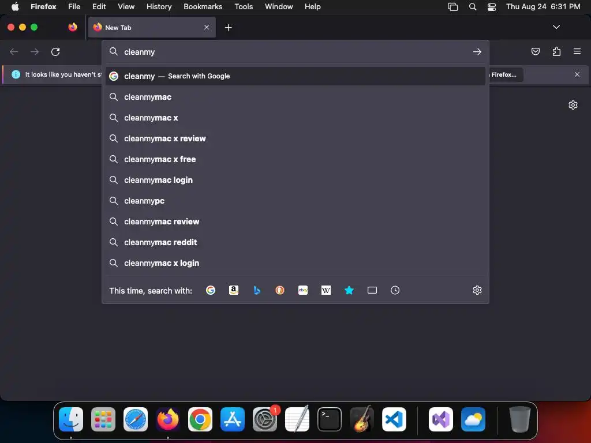Open Control Center in the menu bar

coord(492,6)
